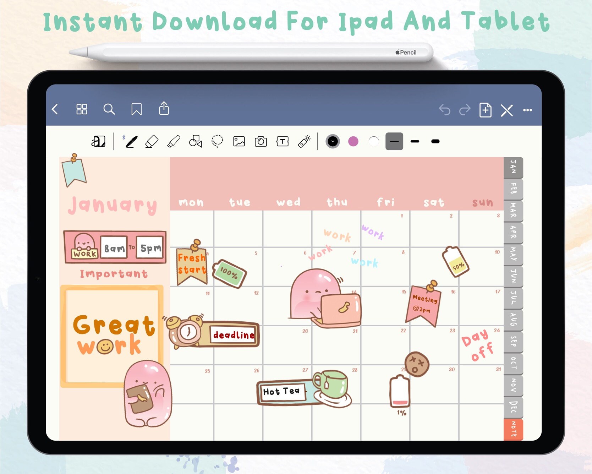This screenshot has width=592, height=474.
Task: Toggle the zoom window tool
Action: pyautogui.click(x=98, y=142)
